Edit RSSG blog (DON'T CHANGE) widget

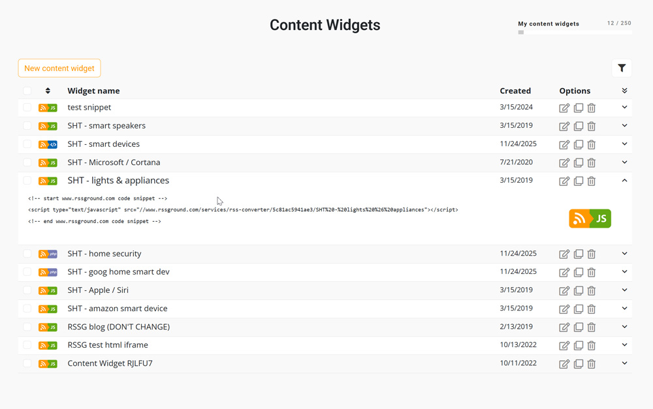(564, 327)
